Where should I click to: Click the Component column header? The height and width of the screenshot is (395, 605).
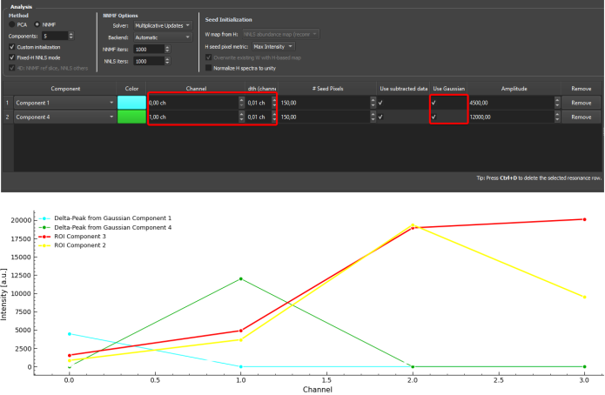point(65,89)
